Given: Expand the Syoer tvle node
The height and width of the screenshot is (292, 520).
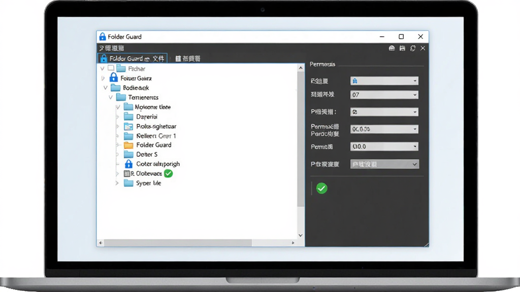Looking at the screenshot, I should (117, 183).
